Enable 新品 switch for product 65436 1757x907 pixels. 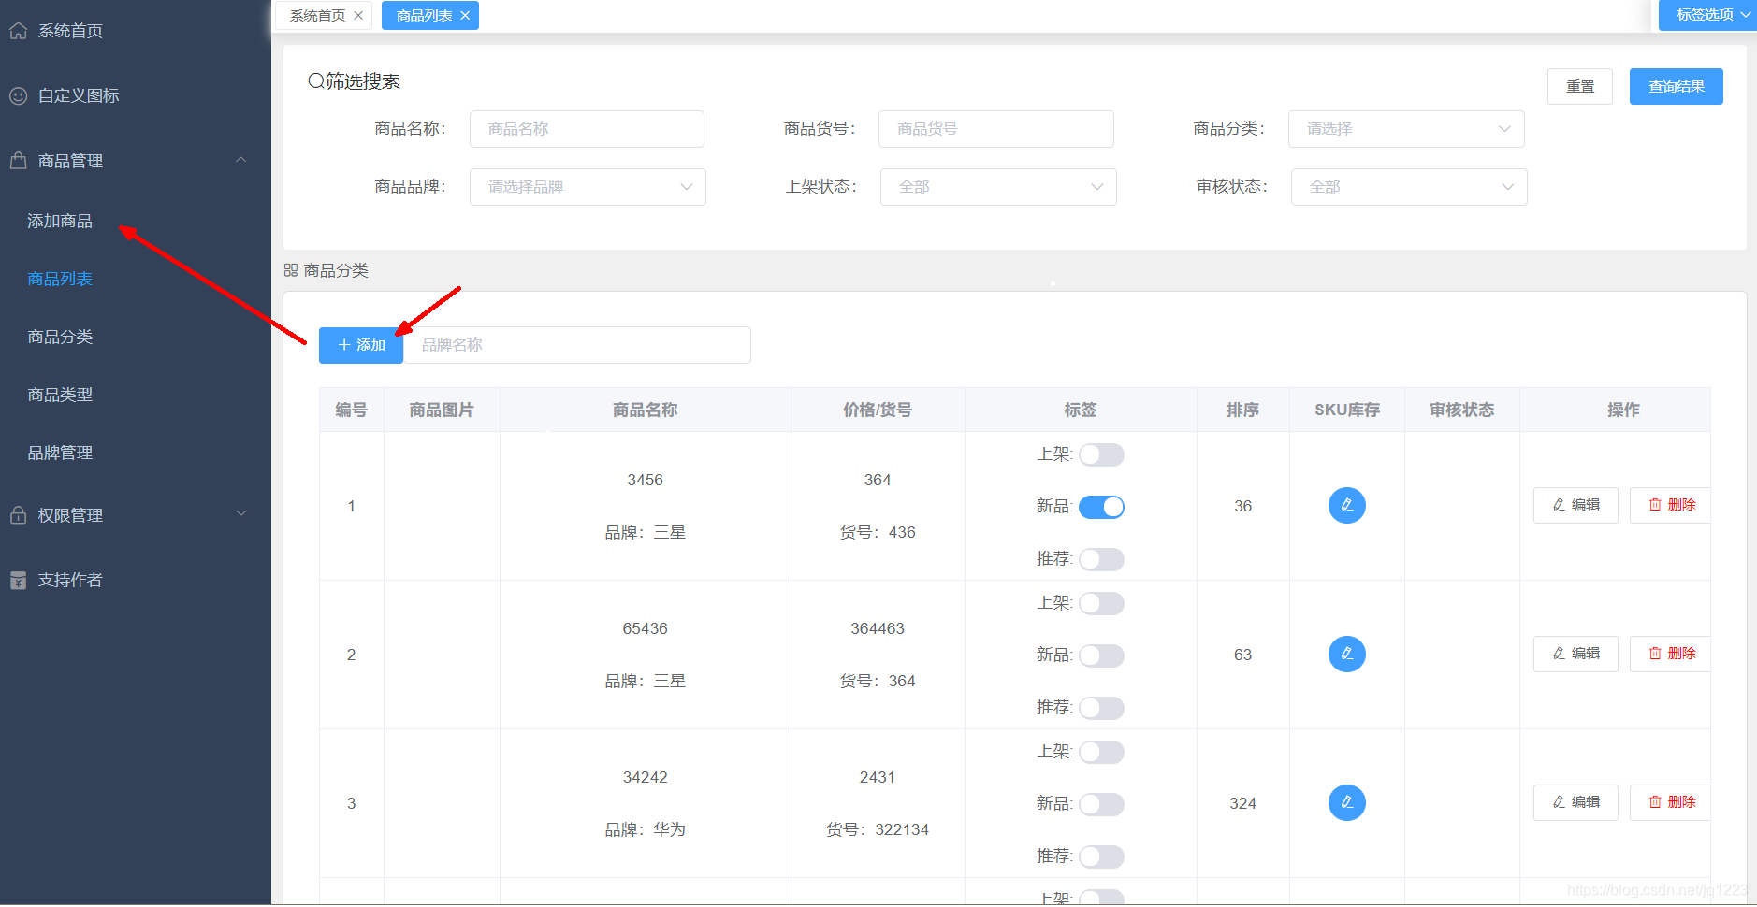click(1101, 655)
